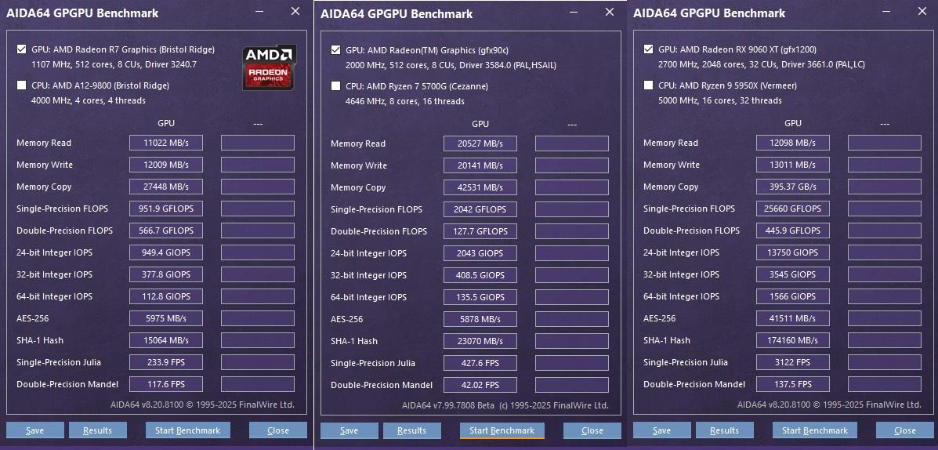This screenshot has width=938, height=450.
Task: Select the 2043 GIOPS 24-bit integer value
Action: pyautogui.click(x=480, y=253)
